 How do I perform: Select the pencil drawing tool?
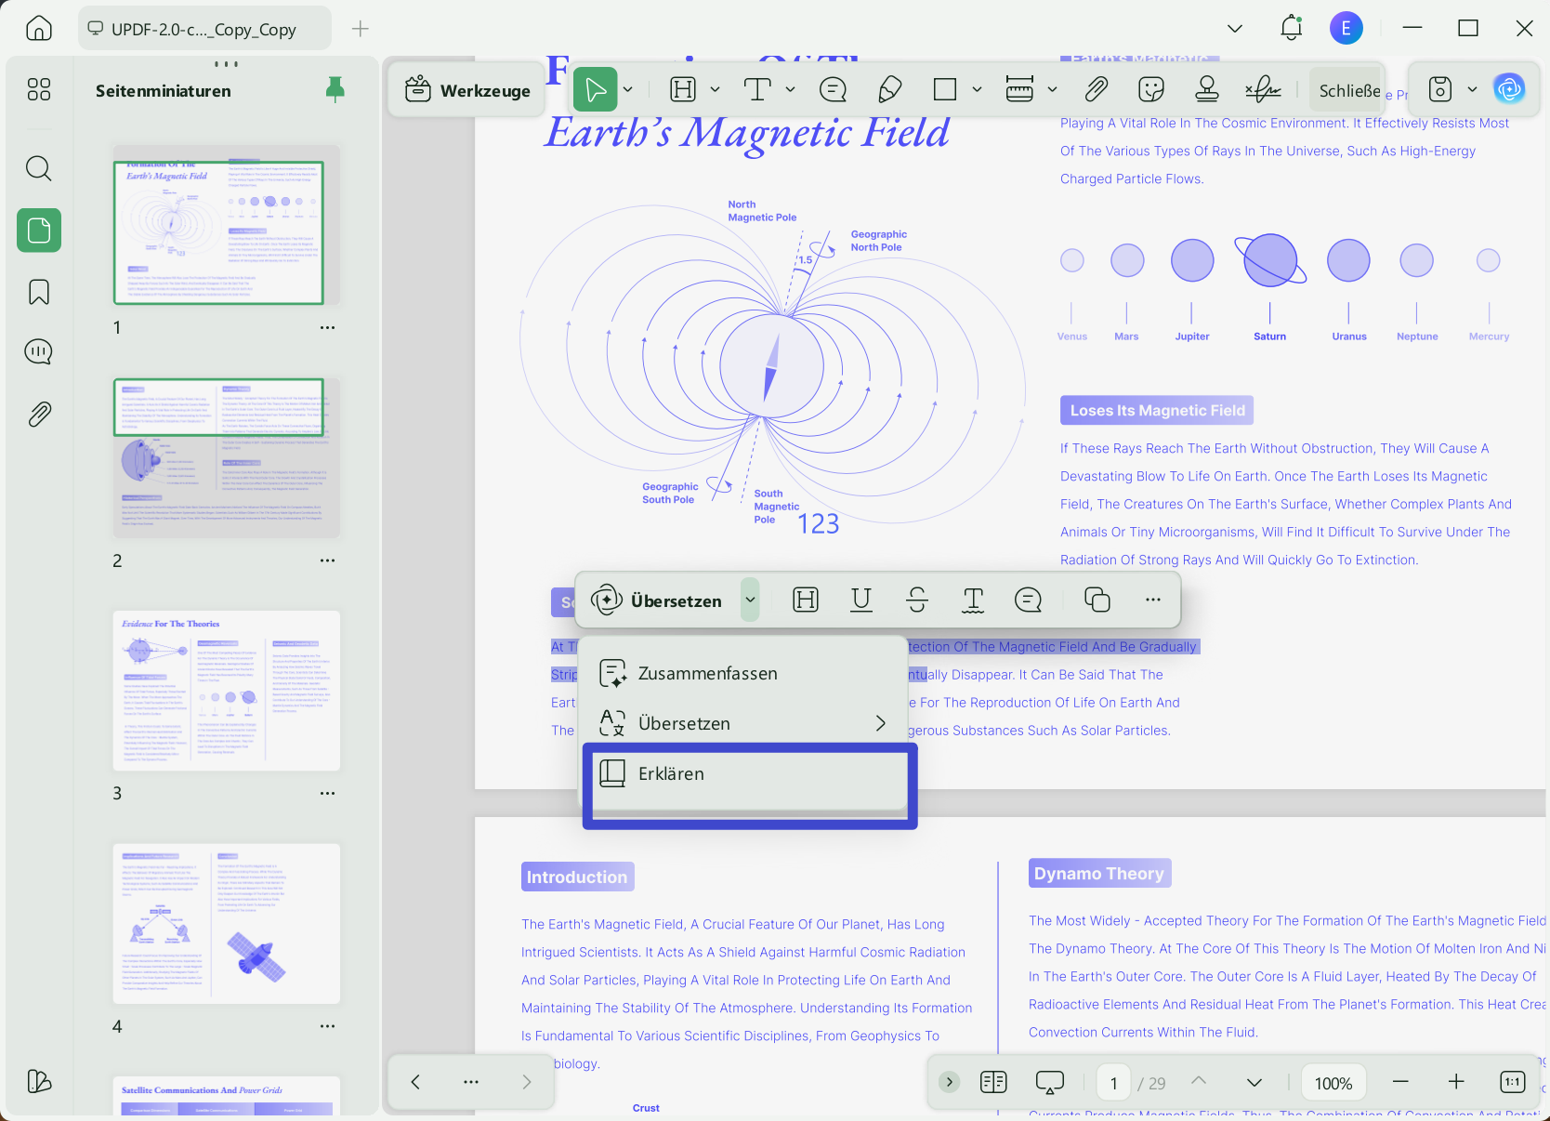pyautogui.click(x=889, y=89)
